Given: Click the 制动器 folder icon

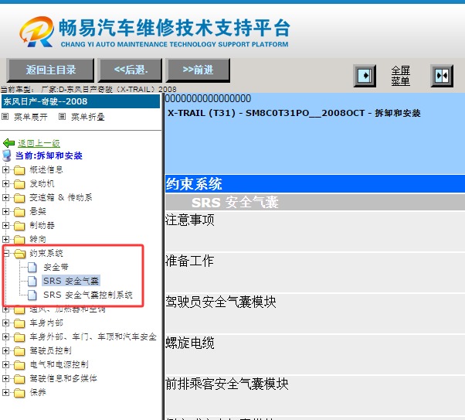Looking at the screenshot, I should tap(19, 226).
